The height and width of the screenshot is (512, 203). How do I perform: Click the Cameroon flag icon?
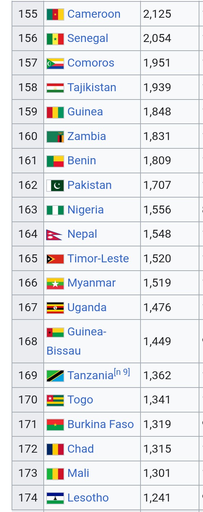pyautogui.click(x=55, y=14)
